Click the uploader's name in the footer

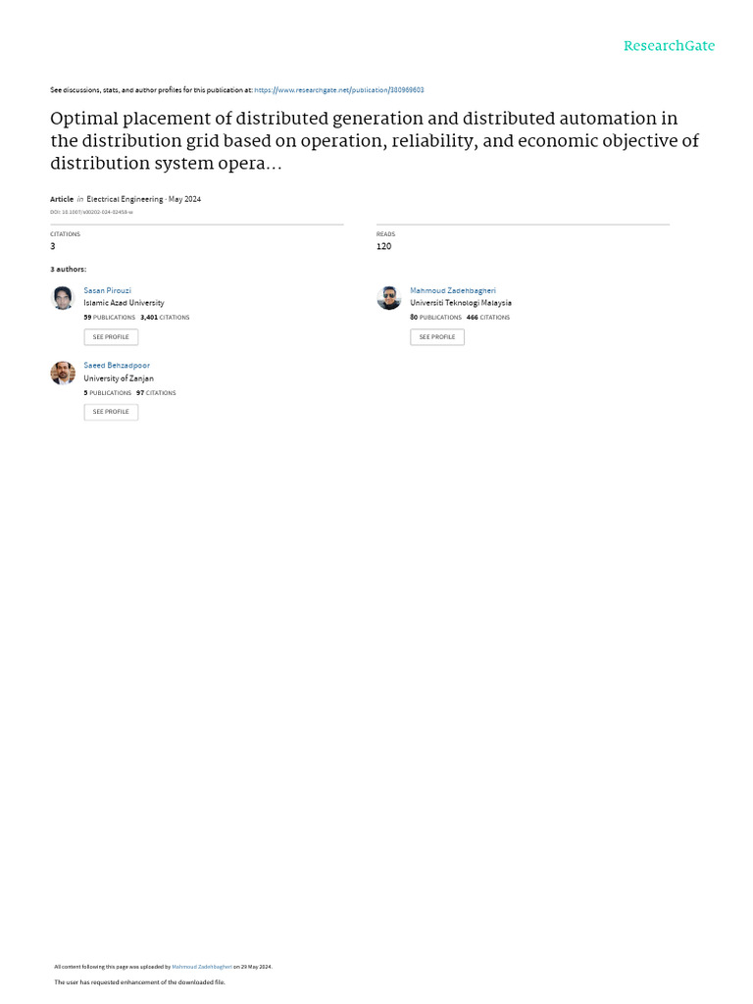(x=201, y=967)
